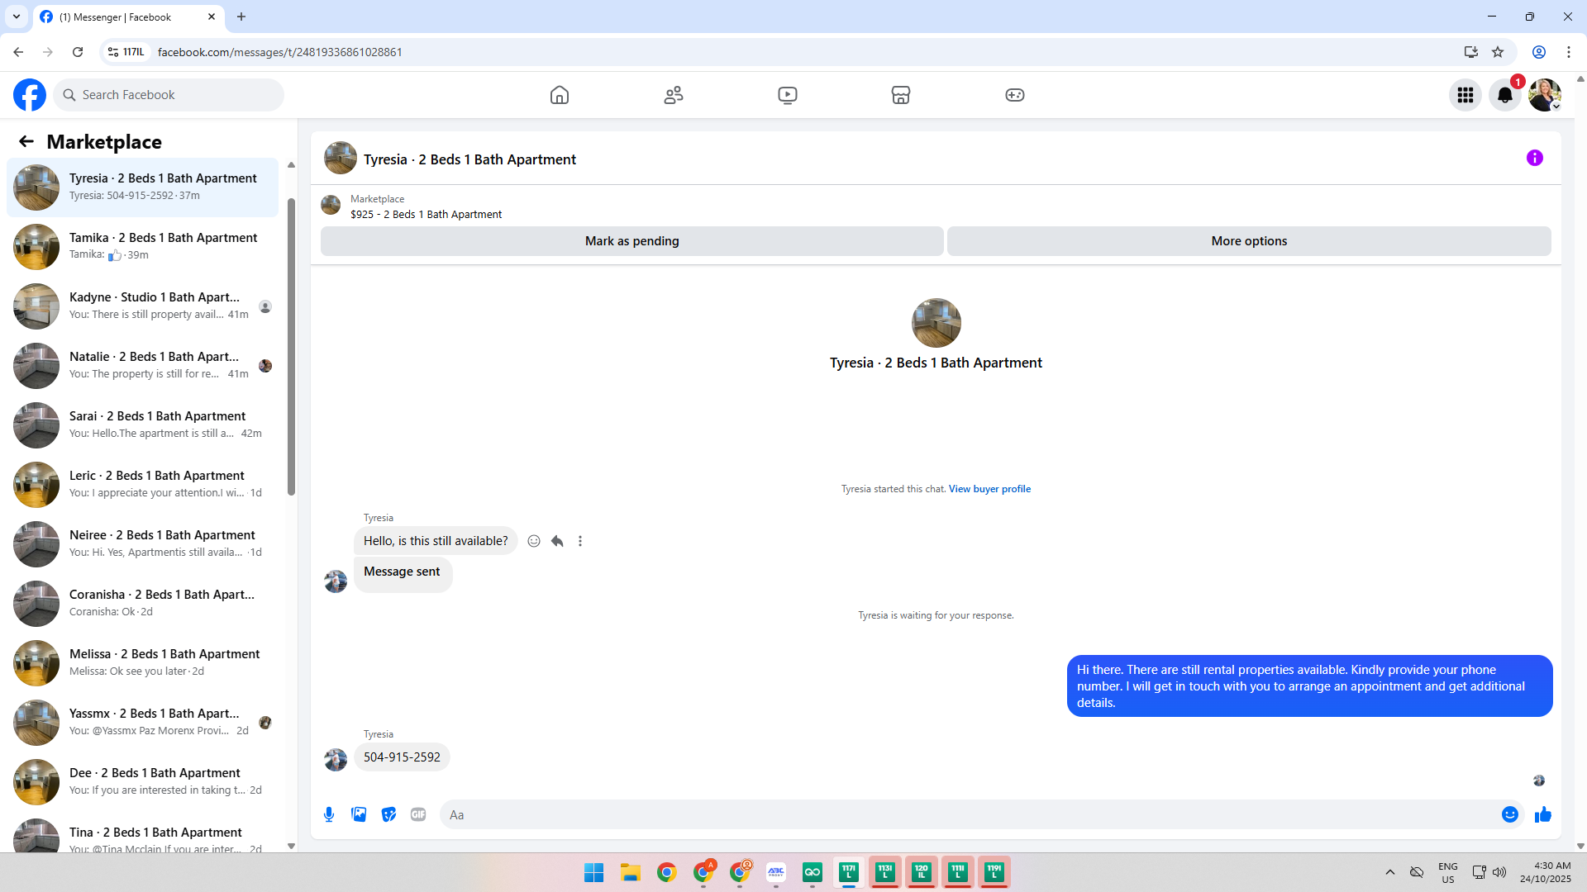React to 'Hello, is this still available?' message

[534, 541]
